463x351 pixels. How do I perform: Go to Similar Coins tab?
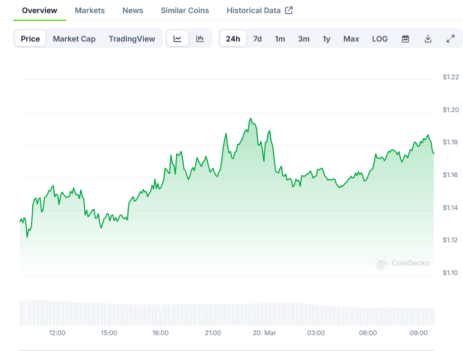coord(185,10)
